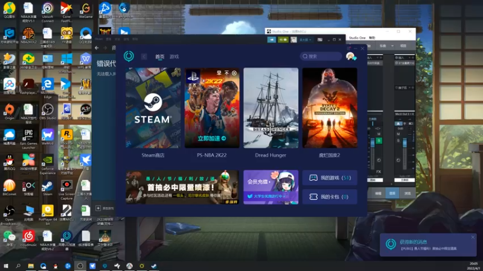Screen dimensions: 483x271
Task: Select the 腐烂国度2 game card
Action: pyautogui.click(x=330, y=108)
